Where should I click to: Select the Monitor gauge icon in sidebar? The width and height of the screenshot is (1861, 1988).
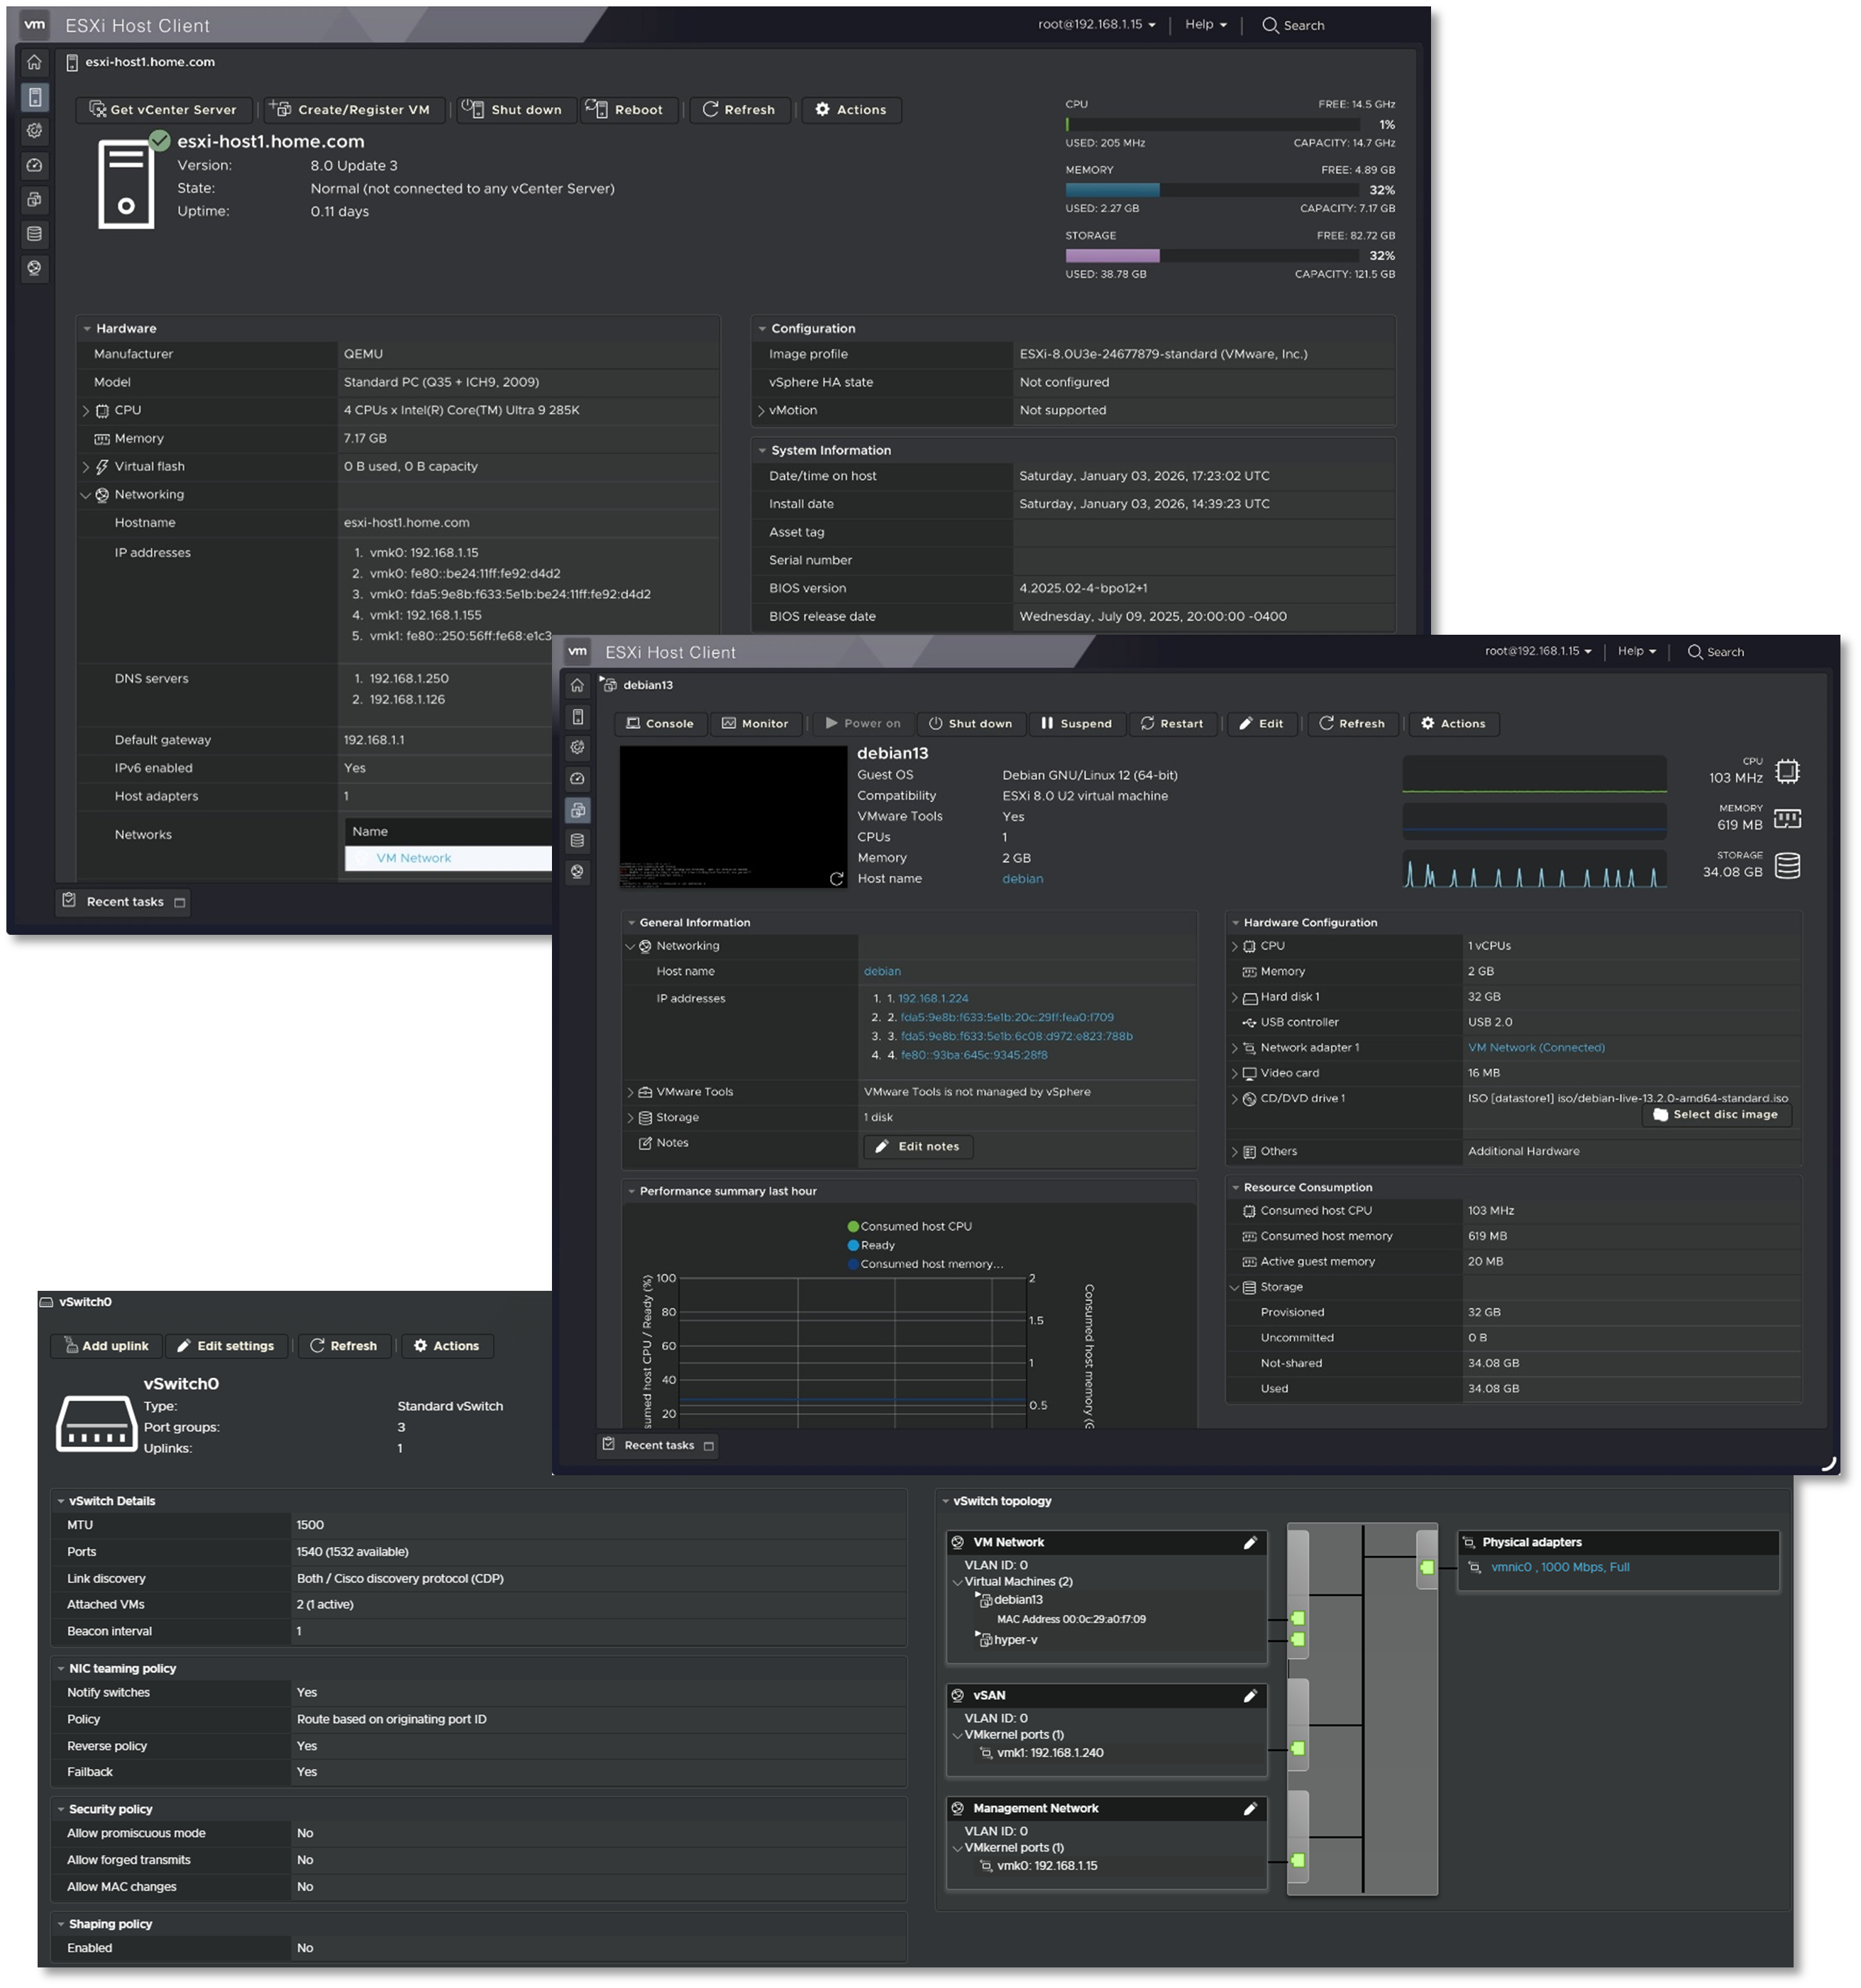(35, 165)
